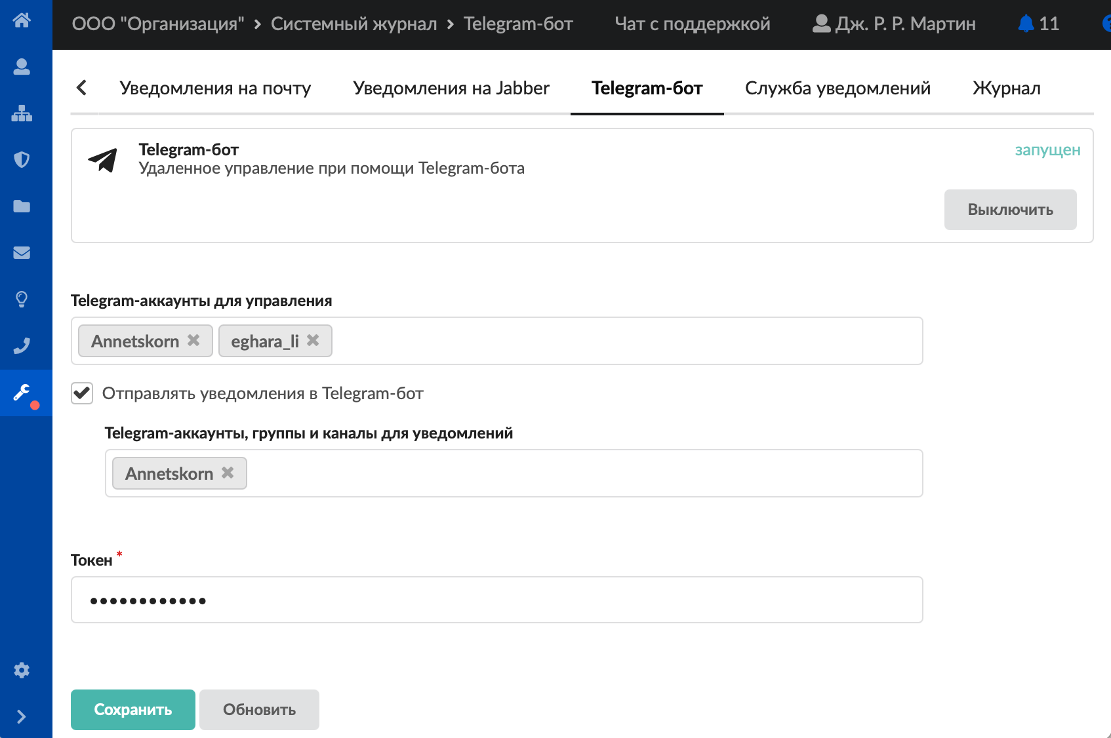Open the home icon in the sidebar
Viewport: 1111px width, 738px height.
pyautogui.click(x=22, y=20)
